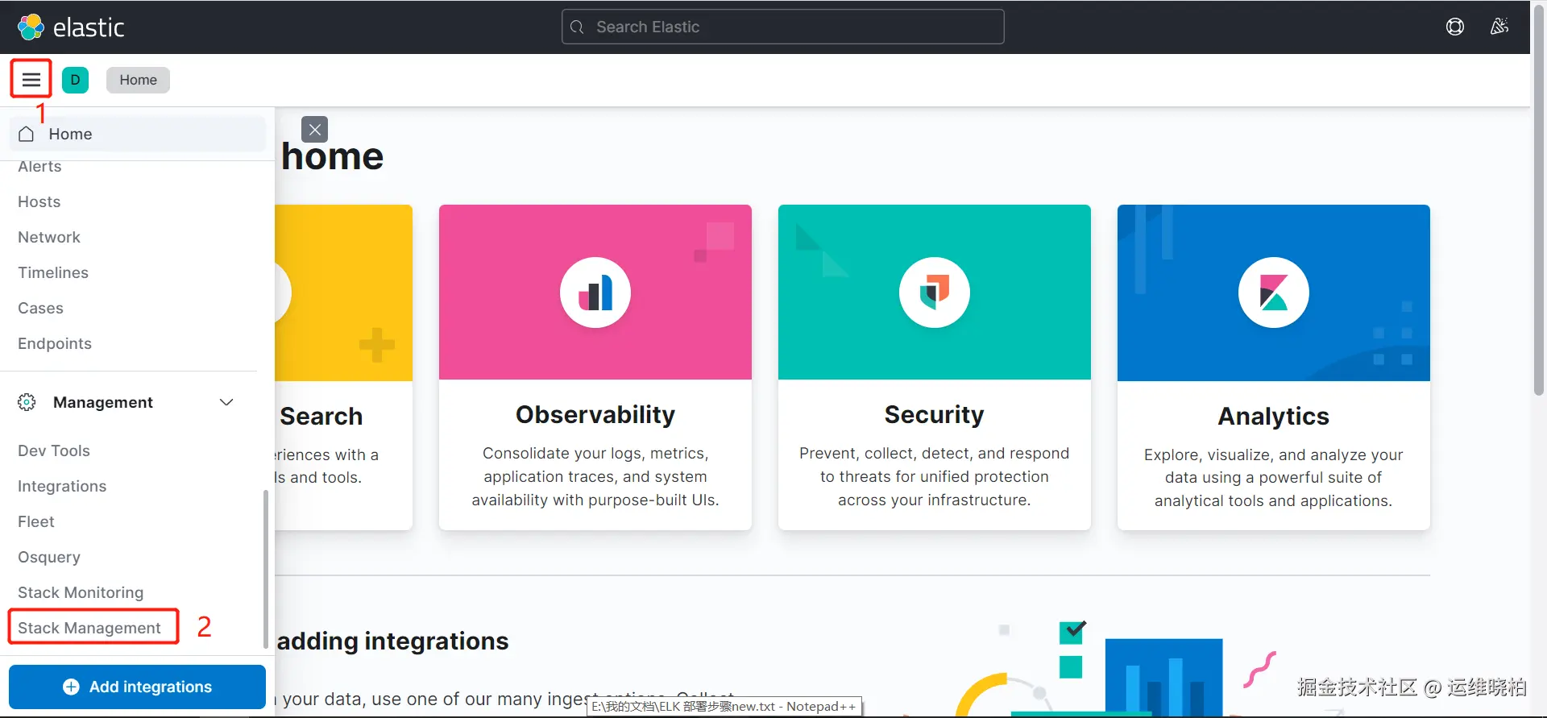Open Stack Management

(x=89, y=628)
